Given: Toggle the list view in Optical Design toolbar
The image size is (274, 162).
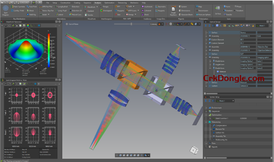Looking at the screenshot, I should [x=213, y=26].
